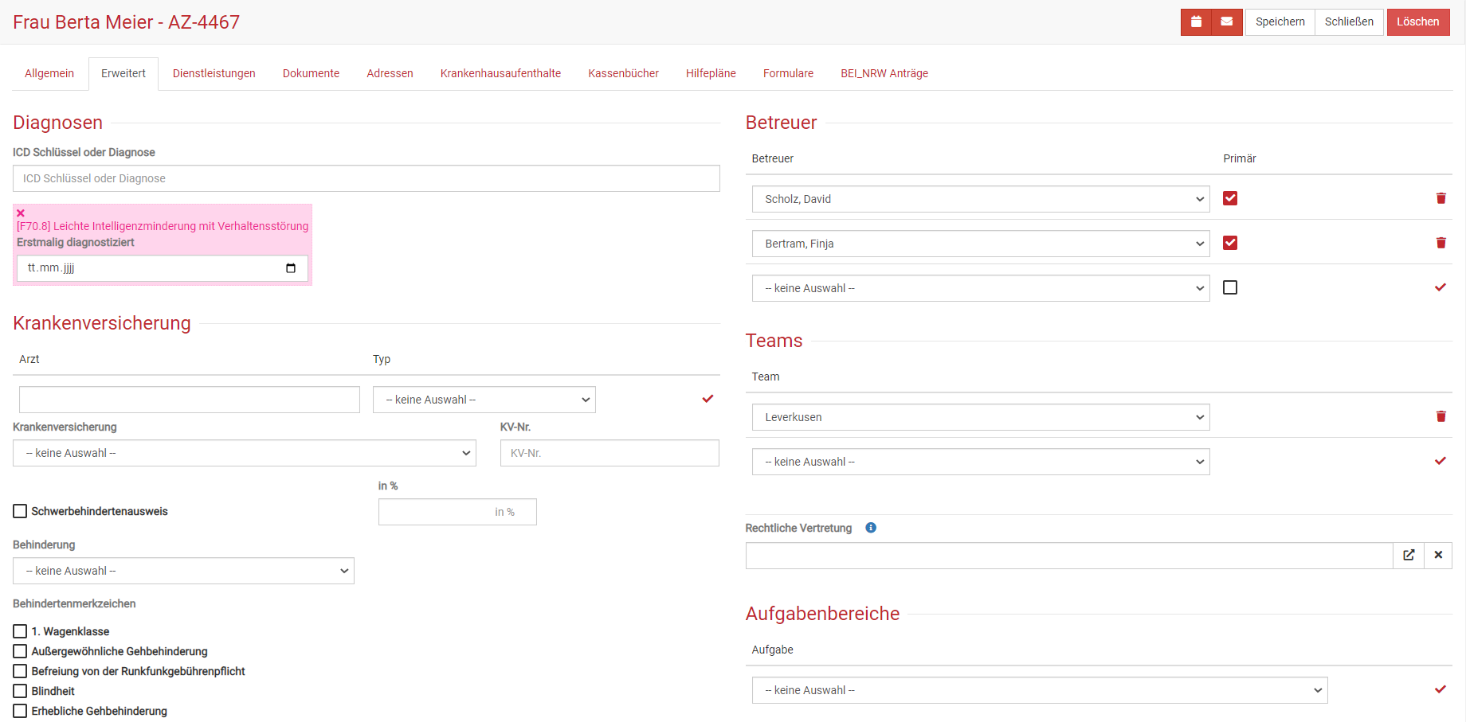1466x722 pixels.
Task: Open the Behinderung dropdown
Action: click(183, 571)
